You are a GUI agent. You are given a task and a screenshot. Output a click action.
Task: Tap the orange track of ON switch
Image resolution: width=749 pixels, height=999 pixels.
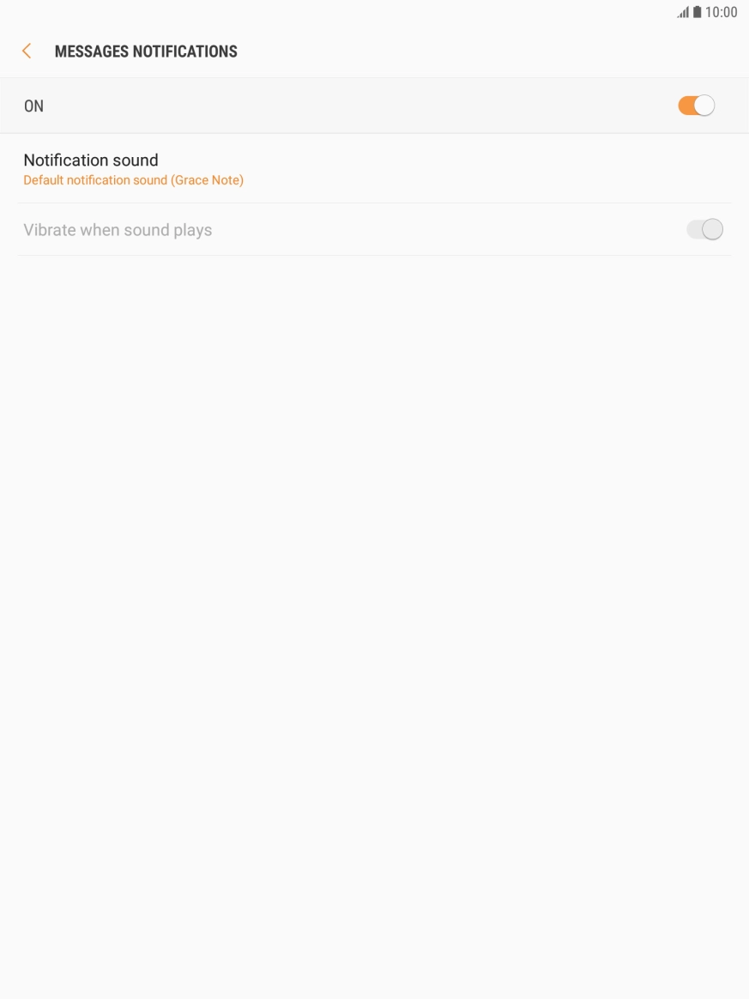(x=686, y=106)
